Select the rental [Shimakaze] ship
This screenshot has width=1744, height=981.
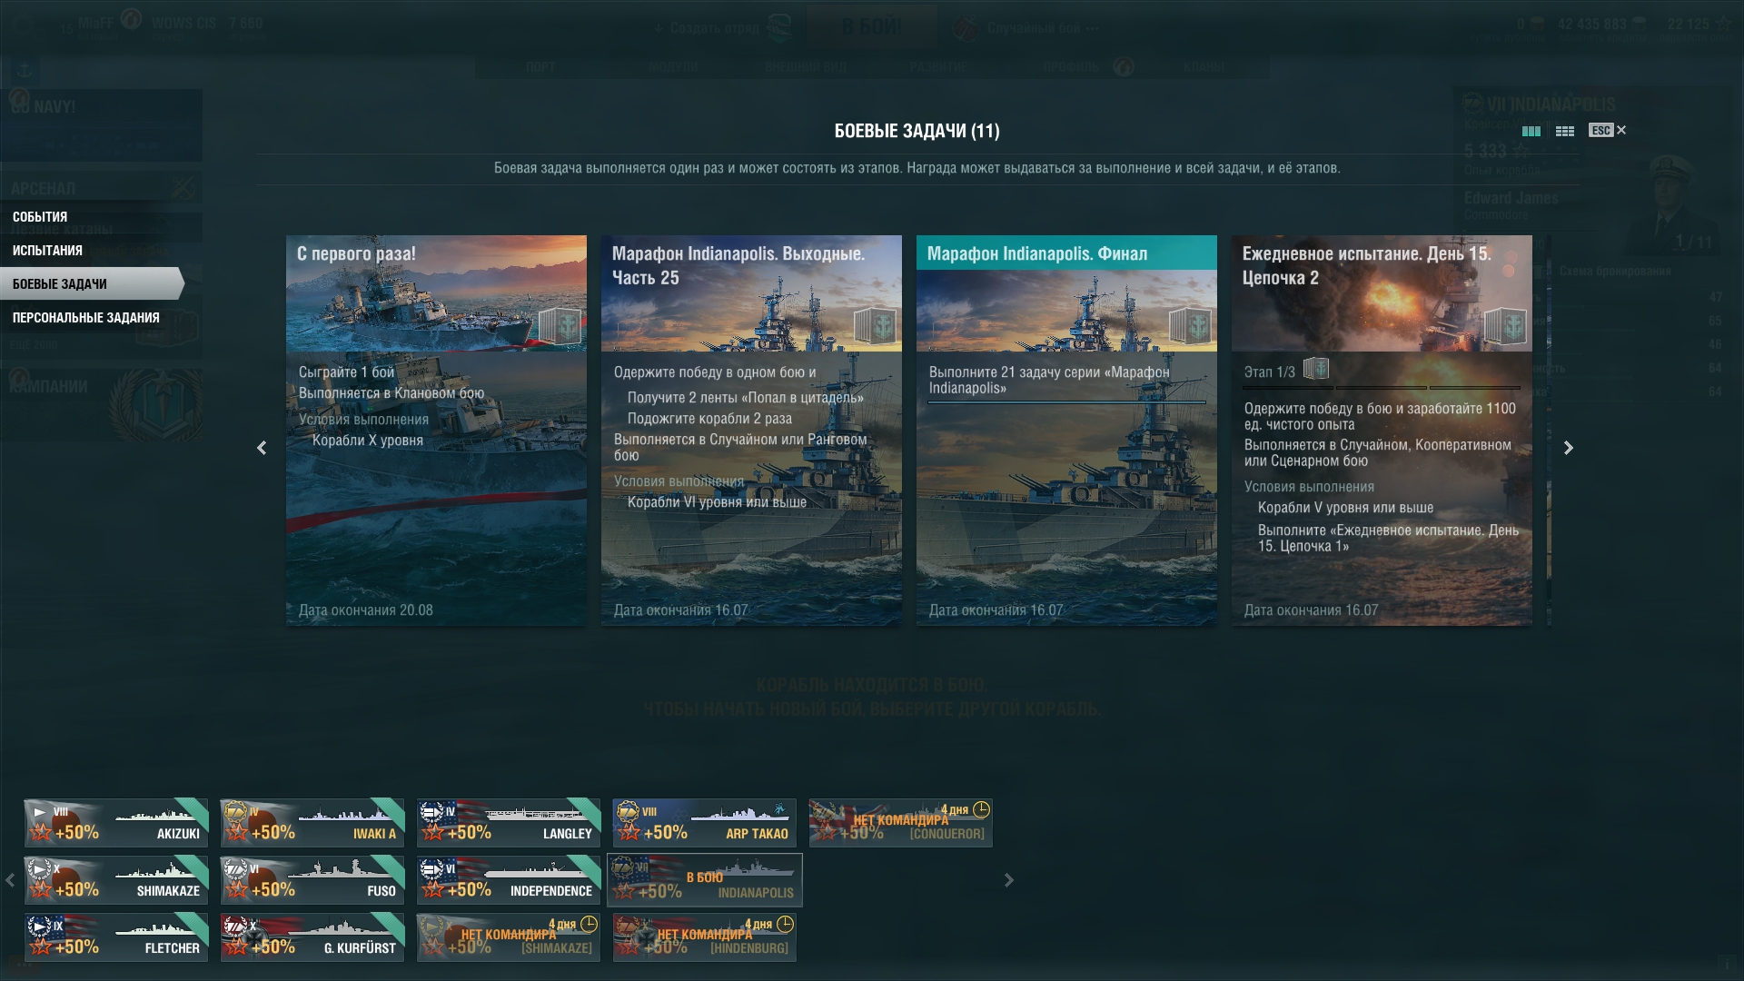pyautogui.click(x=509, y=937)
